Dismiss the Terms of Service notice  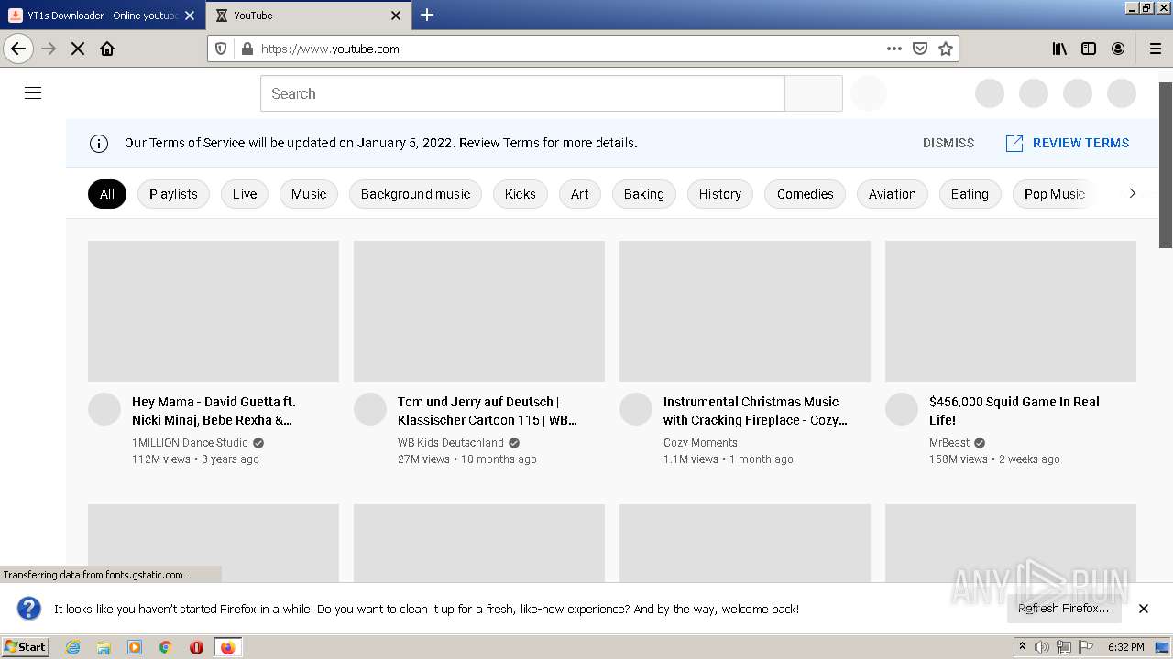[x=948, y=143]
